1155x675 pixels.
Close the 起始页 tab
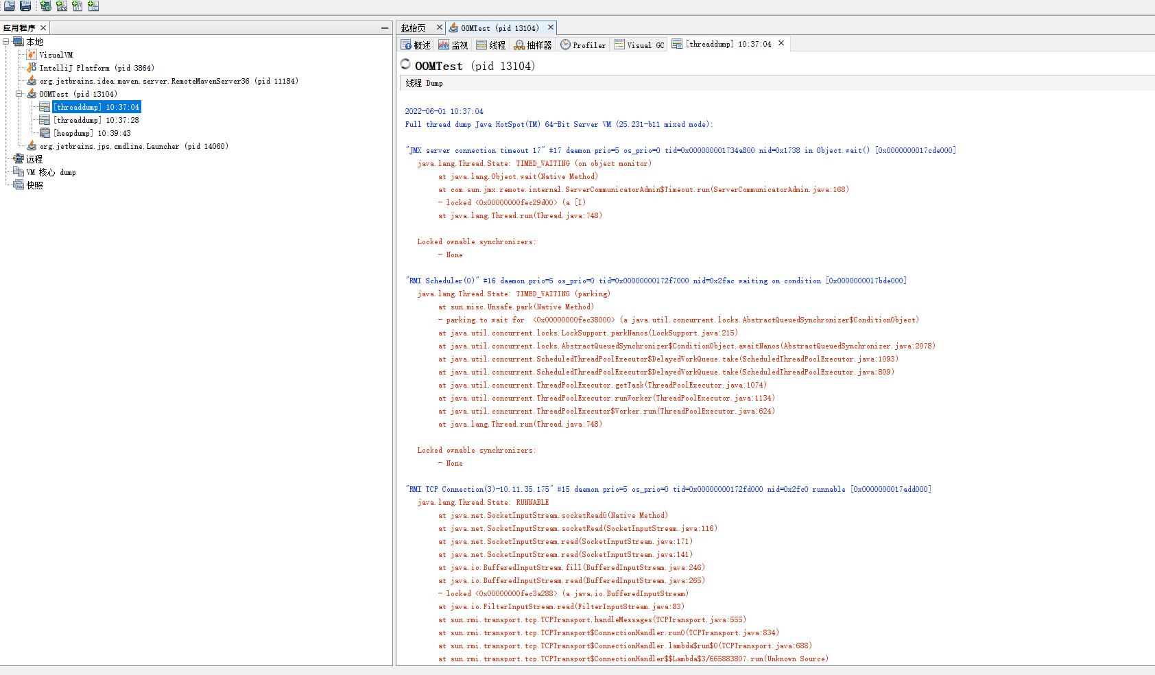click(440, 27)
